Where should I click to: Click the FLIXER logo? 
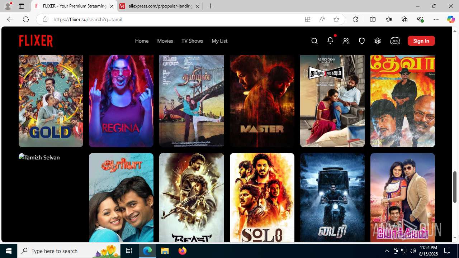point(36,41)
